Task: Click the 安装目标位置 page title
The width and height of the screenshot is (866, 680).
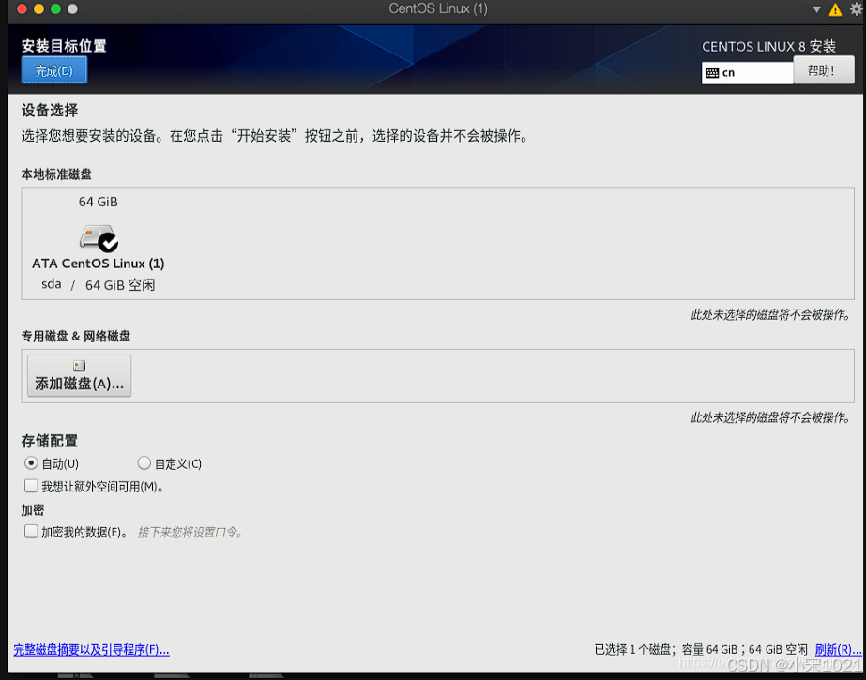Action: (64, 46)
